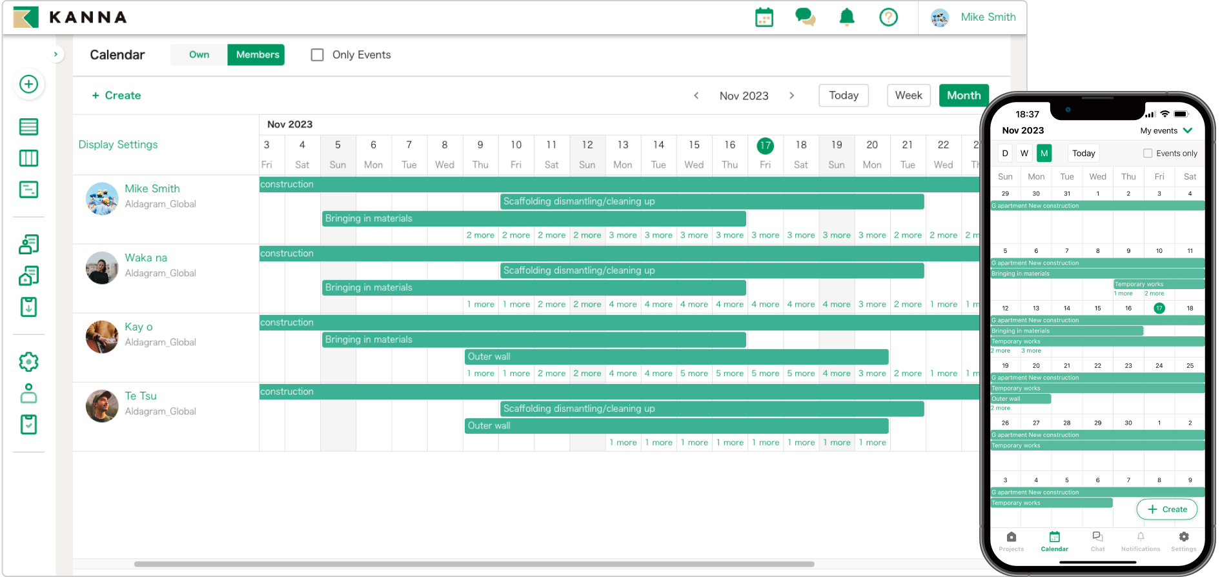The height and width of the screenshot is (577, 1220).
Task: Select D day view on phone
Action: pos(1005,153)
